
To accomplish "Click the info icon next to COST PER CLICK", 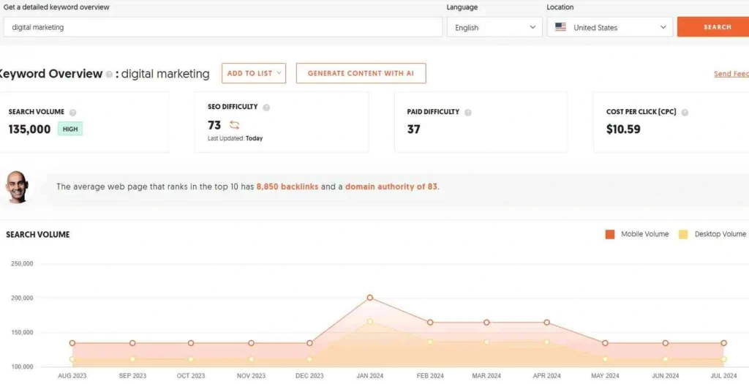I will pos(685,113).
